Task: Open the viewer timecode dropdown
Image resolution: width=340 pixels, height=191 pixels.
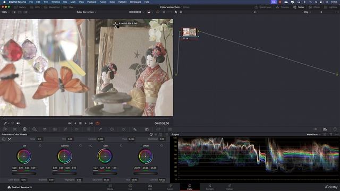Action: [x=137, y=12]
